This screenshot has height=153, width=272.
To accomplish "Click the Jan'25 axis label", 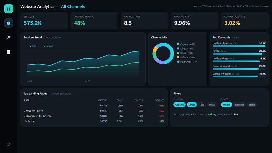I will 88,81.
